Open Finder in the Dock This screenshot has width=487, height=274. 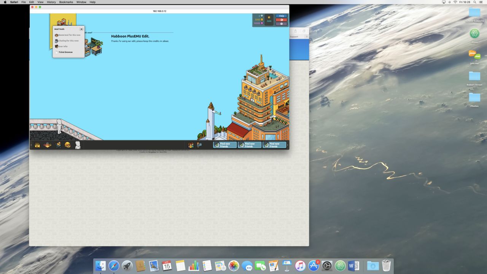[100, 266]
